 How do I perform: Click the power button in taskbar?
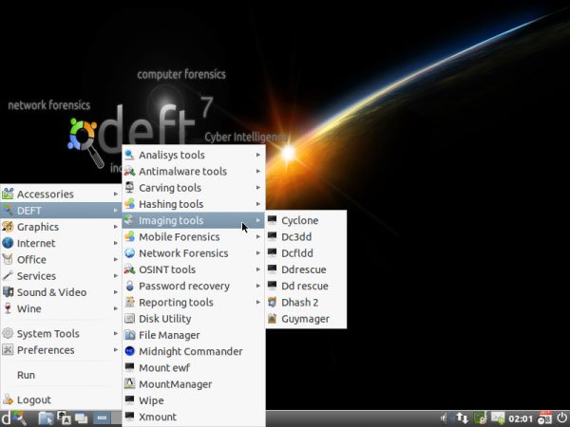coord(561,418)
